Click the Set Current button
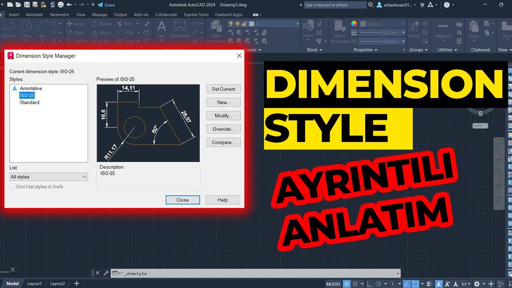Screen dimensions: 512x288 [x=224, y=89]
